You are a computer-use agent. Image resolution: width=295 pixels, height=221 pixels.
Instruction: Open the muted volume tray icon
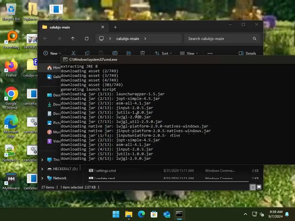262,214
